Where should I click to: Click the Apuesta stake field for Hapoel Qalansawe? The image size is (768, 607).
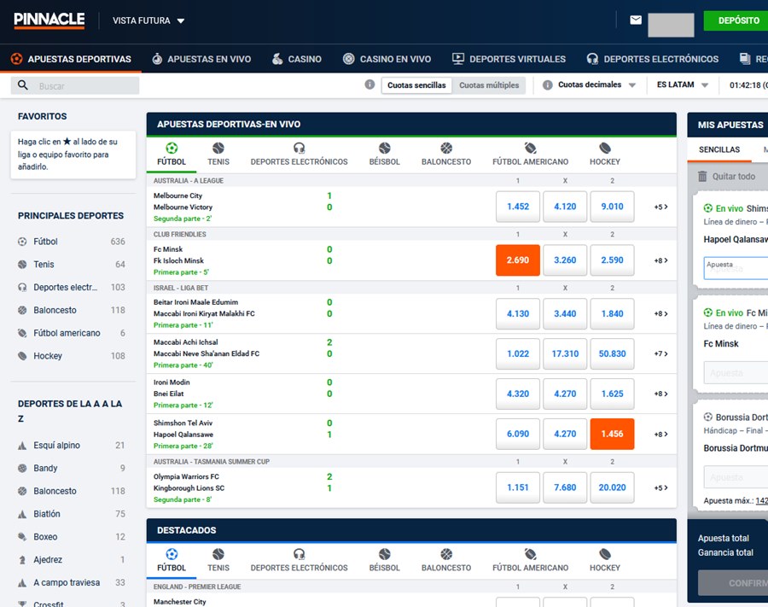[x=736, y=268]
